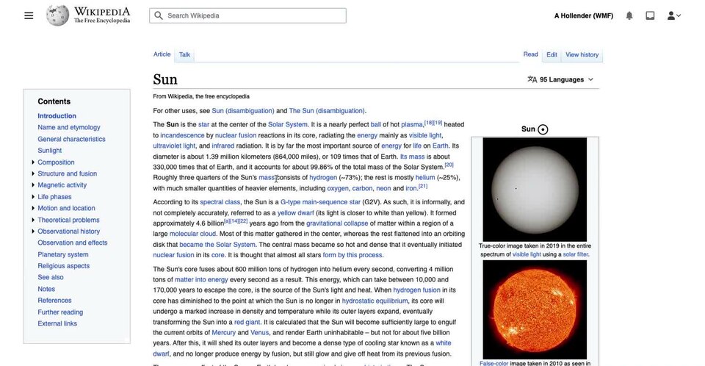This screenshot has width=705, height=366.
Task: Open the notices tray icon
Action: click(x=650, y=15)
